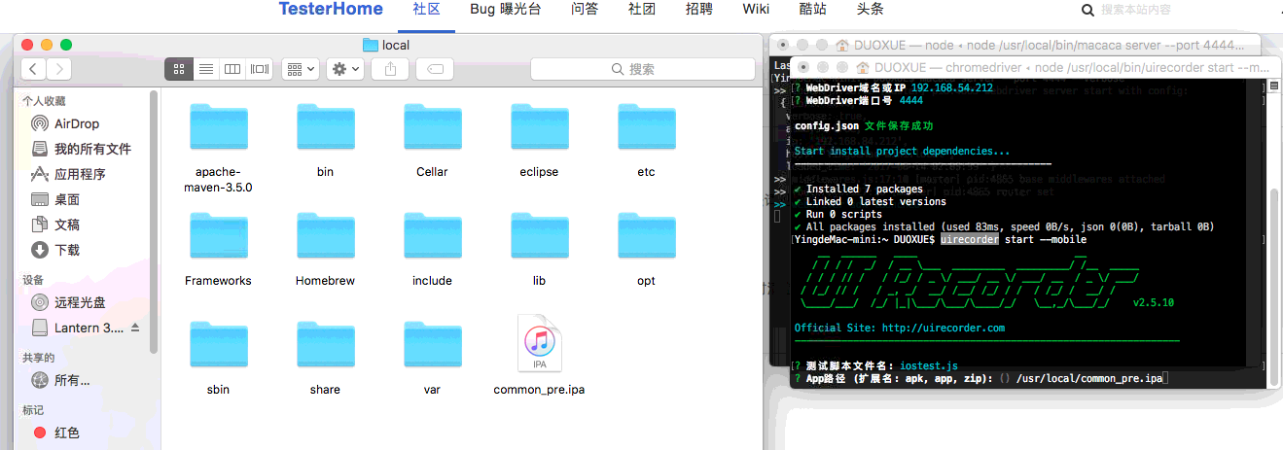
Task: Open the 头条 tab
Action: (871, 9)
